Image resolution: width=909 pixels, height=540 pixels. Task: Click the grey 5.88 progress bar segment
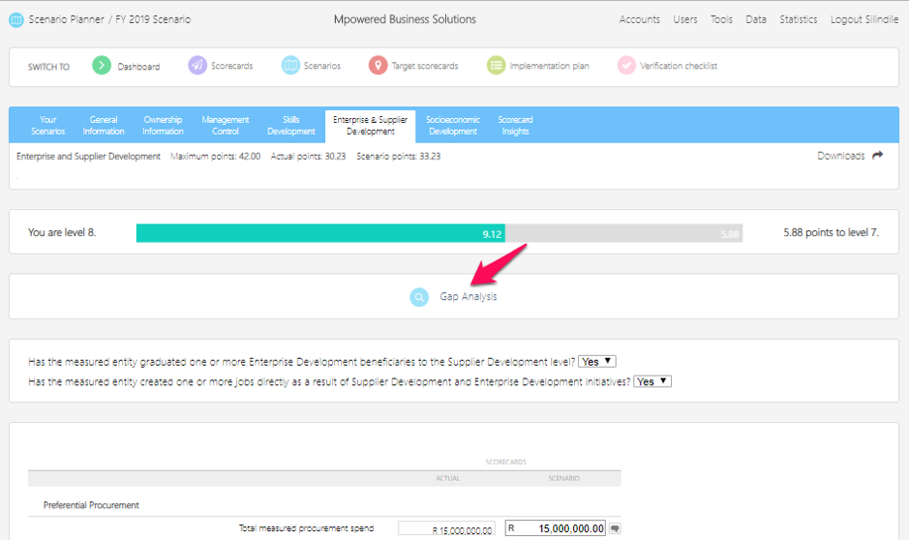click(623, 233)
